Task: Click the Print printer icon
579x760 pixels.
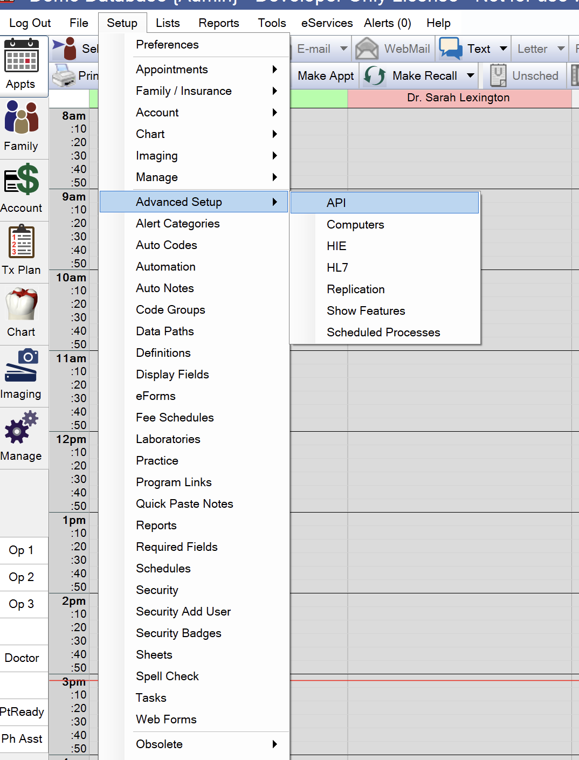Action: pyautogui.click(x=64, y=75)
